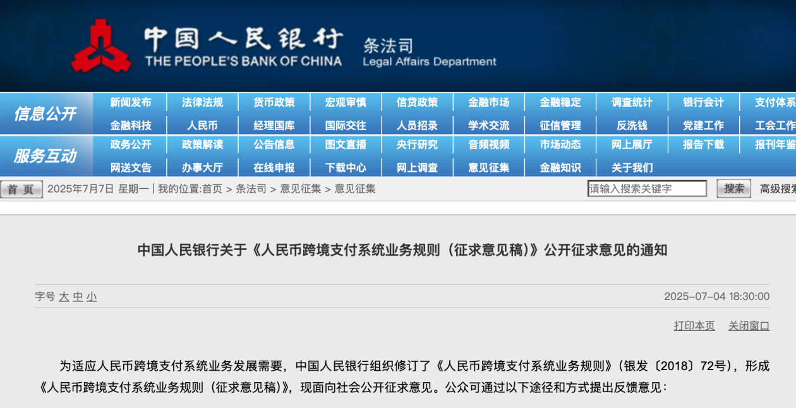Open the 网上调查 menu item
This screenshot has width=796, height=408.
417,168
